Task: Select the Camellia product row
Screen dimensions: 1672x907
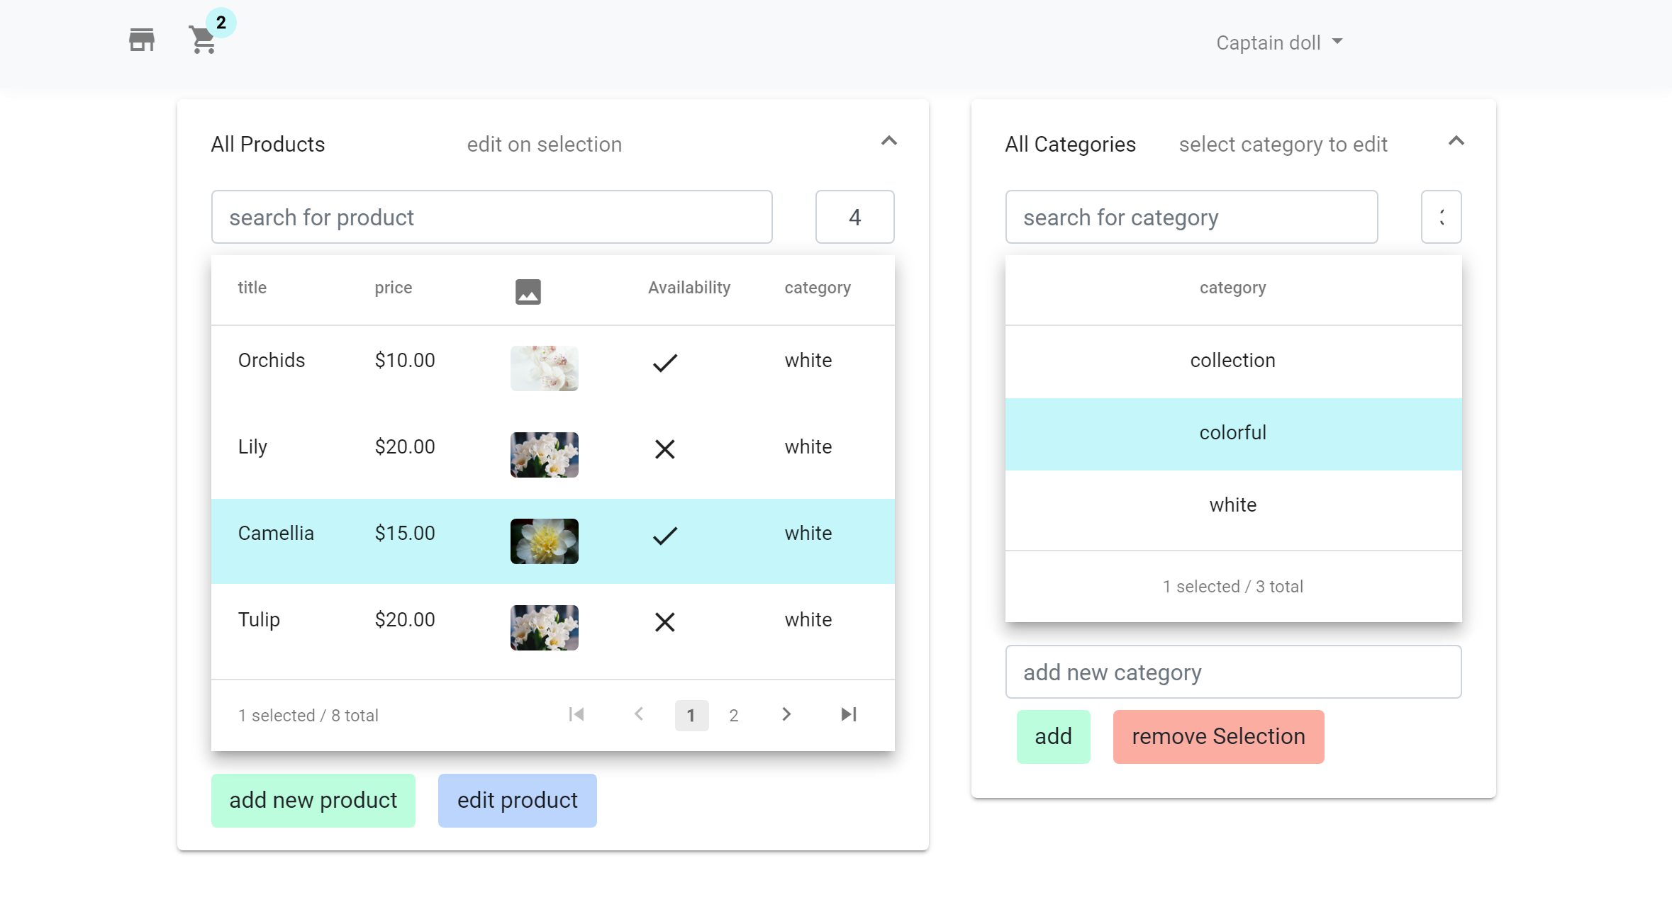Action: 553,541
